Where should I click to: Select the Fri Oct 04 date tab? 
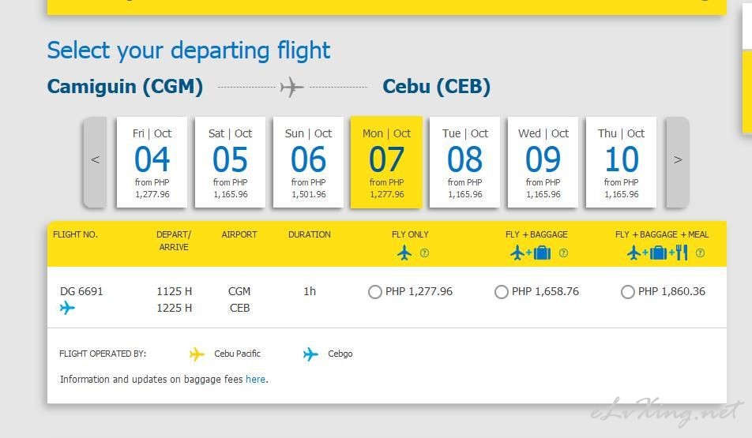pos(152,162)
